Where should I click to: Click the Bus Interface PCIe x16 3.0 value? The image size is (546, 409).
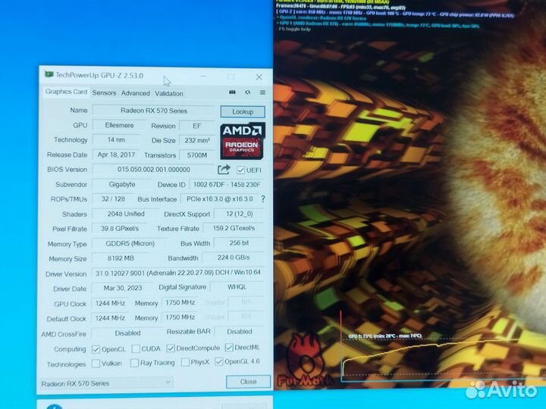coord(219,199)
